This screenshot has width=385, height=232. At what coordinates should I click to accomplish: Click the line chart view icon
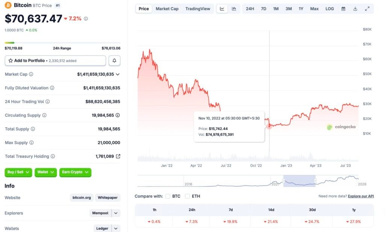pyautogui.click(x=222, y=9)
